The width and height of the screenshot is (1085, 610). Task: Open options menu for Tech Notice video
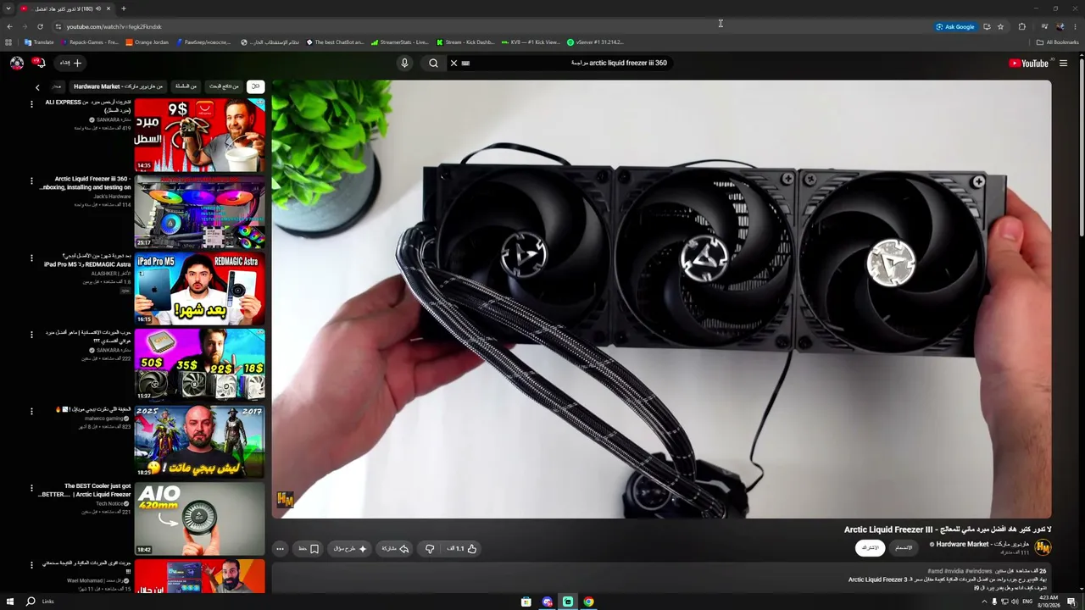(31, 488)
